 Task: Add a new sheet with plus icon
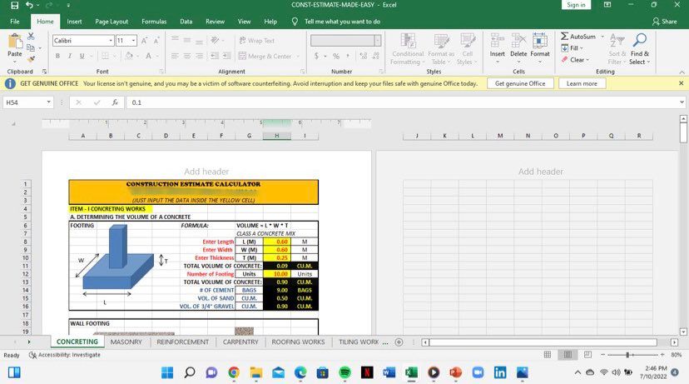point(399,342)
